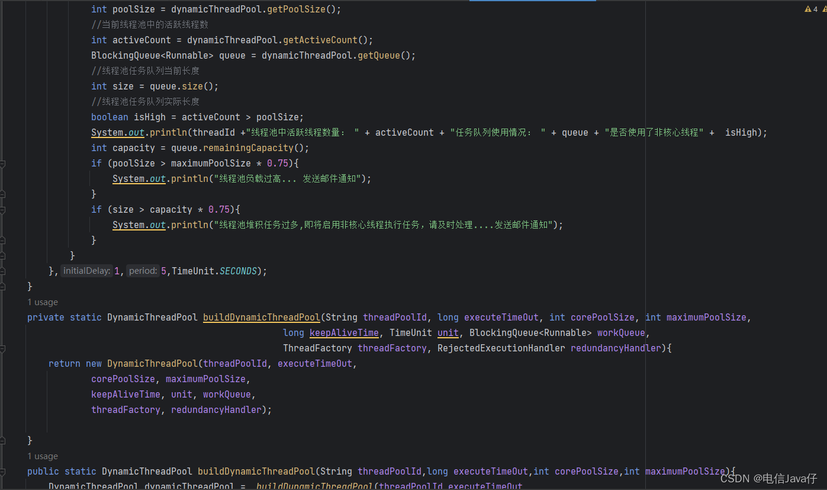The height and width of the screenshot is (490, 827).
Task: Click 'boolean' keyword in isHigh declaration
Action: pos(110,117)
